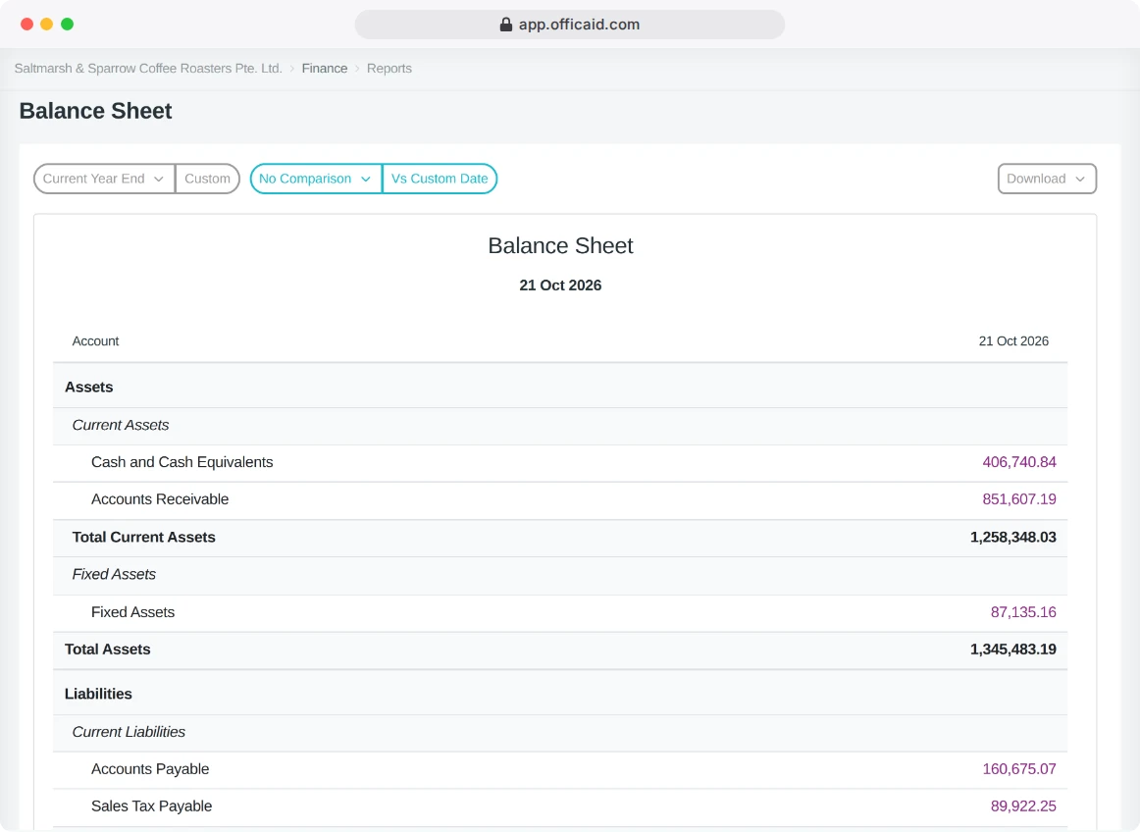Click the Balance Sheet page heading
Viewport: 1140px width, 832px height.
coord(95,111)
